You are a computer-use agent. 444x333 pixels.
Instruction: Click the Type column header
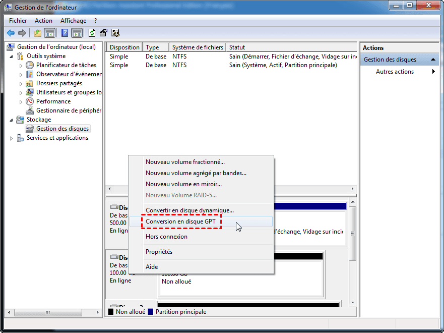pos(156,47)
